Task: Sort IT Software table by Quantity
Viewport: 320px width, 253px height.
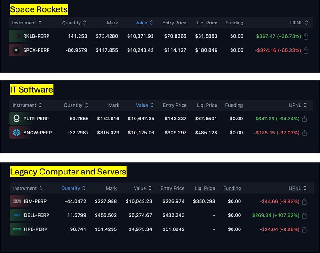Action: 76,105
